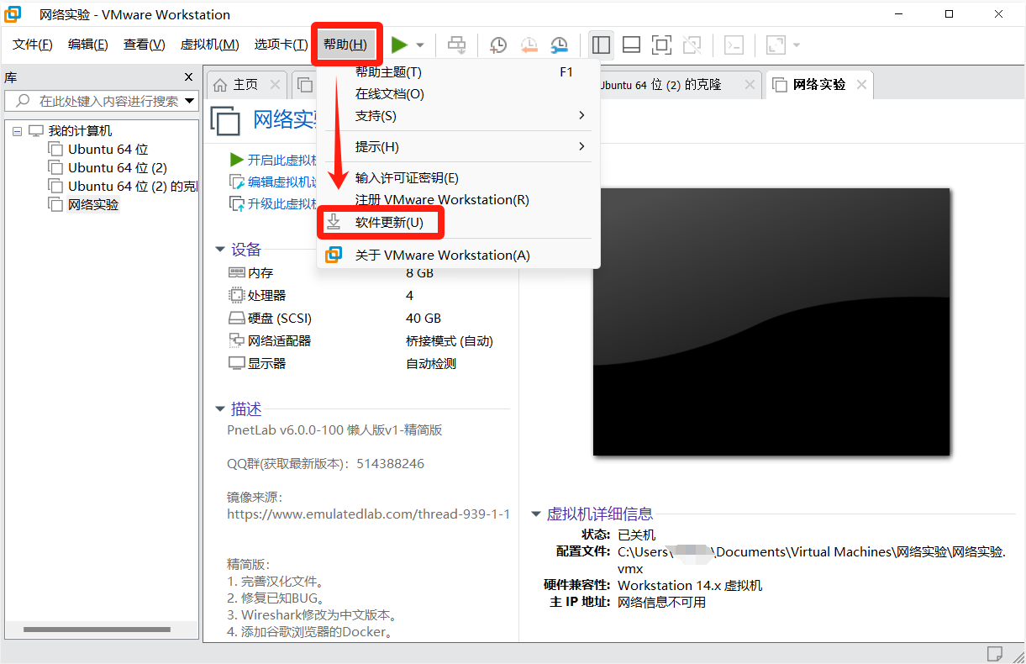
Task: Click the green power on VM button
Action: coord(400,45)
